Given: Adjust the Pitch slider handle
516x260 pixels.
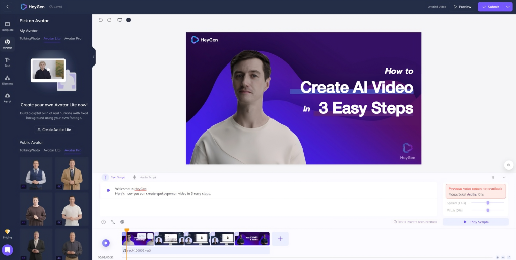Looking at the screenshot, I should 488,210.
